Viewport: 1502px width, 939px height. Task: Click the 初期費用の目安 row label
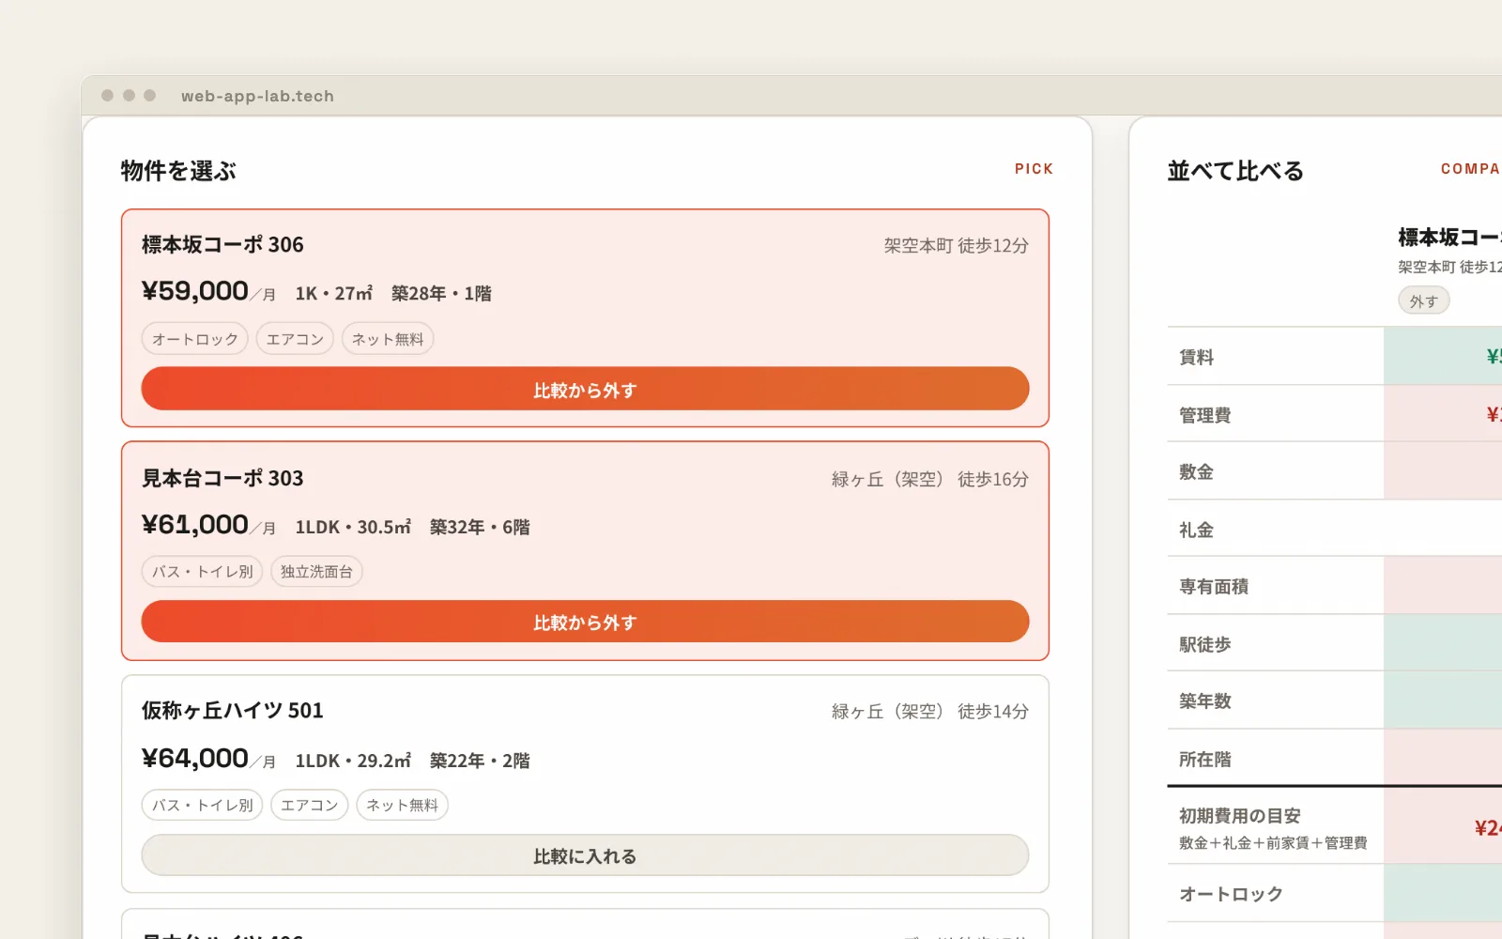click(x=1239, y=816)
